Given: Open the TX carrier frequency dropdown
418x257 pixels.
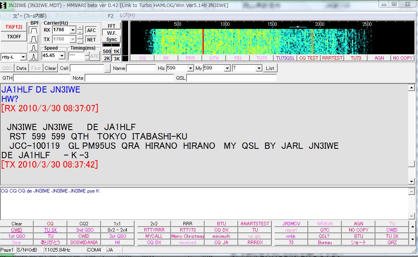Looking at the screenshot, I should pyautogui.click(x=73, y=39).
